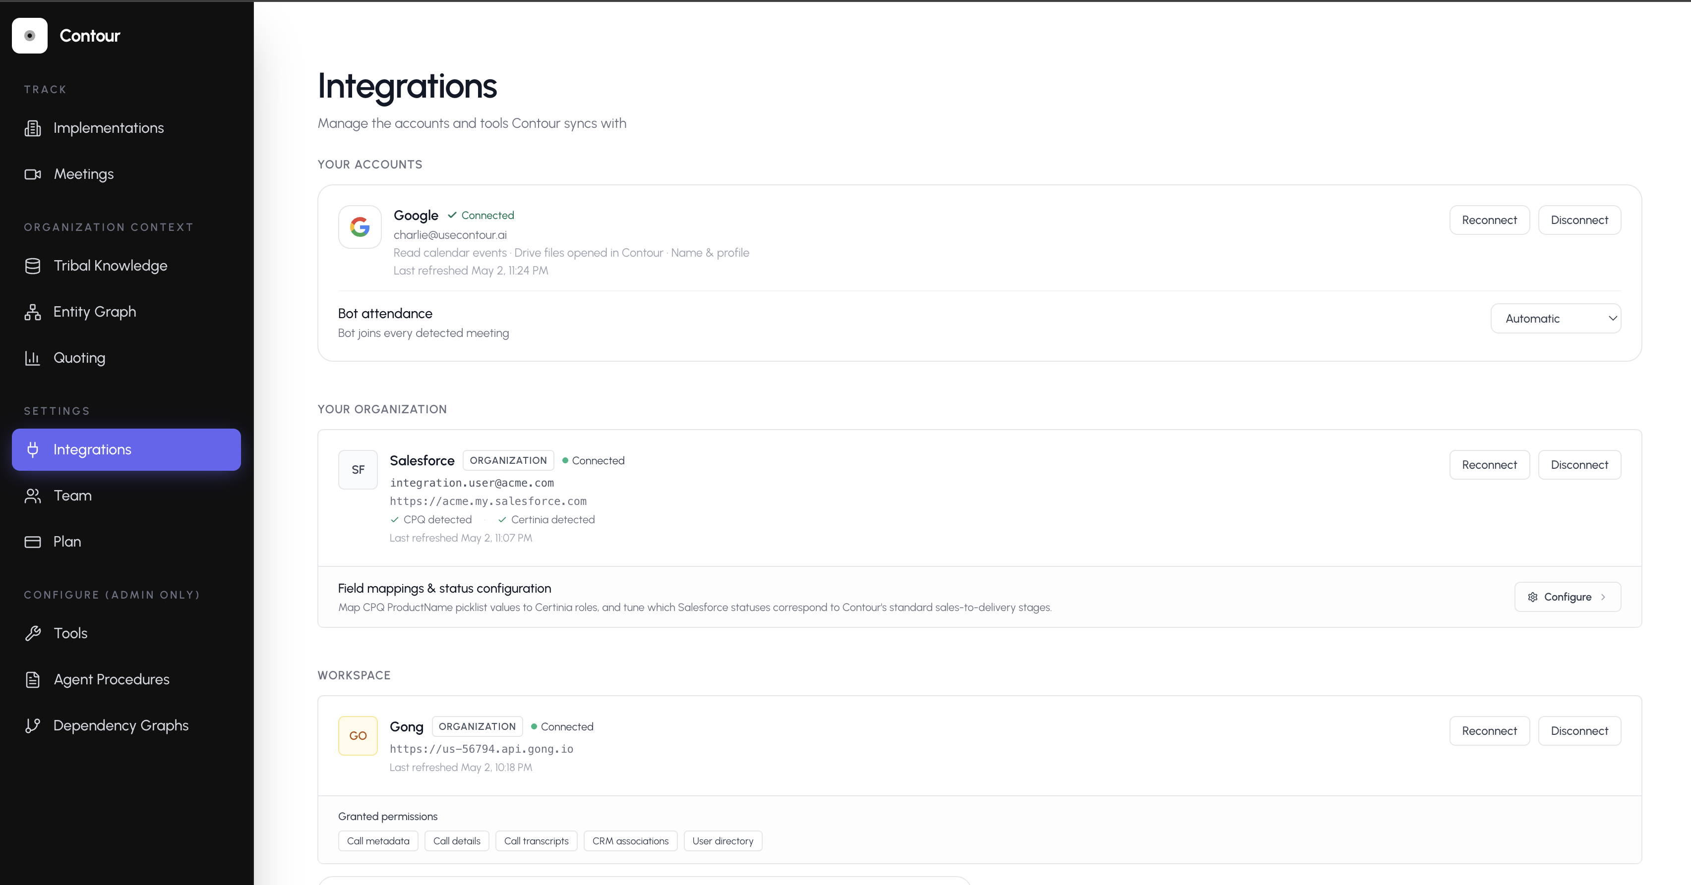
Task: Click the Call details permission chip
Action: pos(457,841)
